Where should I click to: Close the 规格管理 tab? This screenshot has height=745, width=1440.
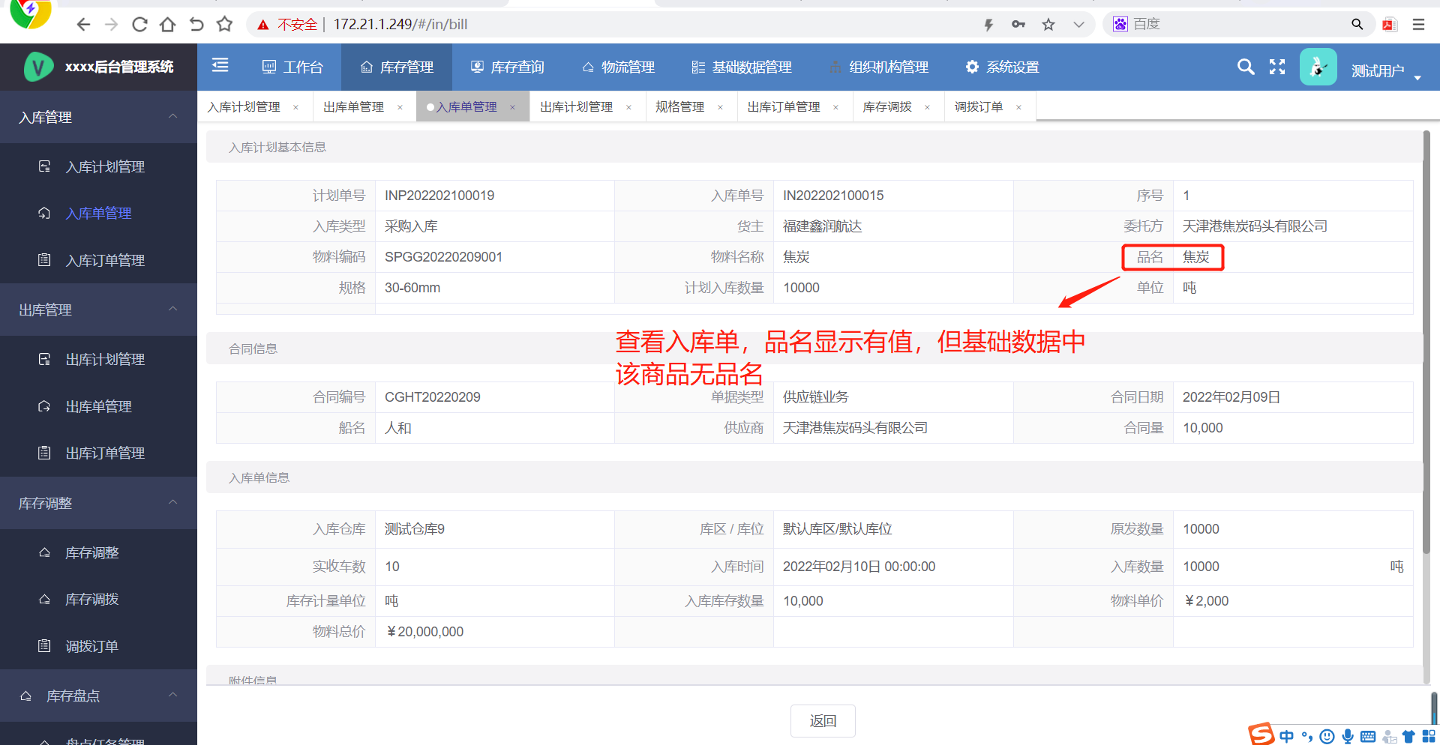721,107
